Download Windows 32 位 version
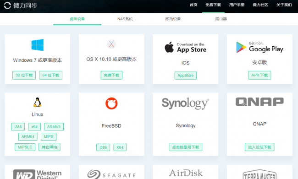Viewport: 298px width, 179px height. coord(24,75)
